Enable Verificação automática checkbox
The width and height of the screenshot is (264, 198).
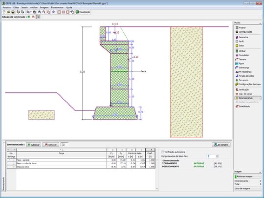(x=163, y=152)
